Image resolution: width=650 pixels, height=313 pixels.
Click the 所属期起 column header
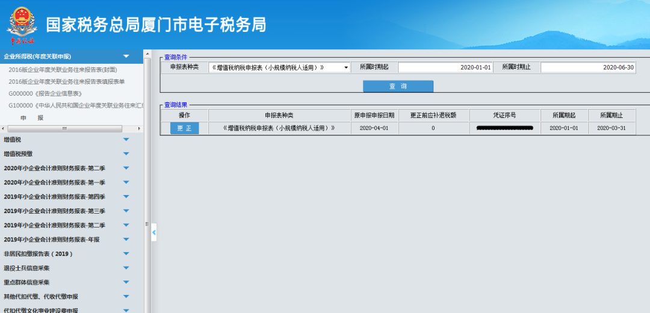pyautogui.click(x=564, y=115)
